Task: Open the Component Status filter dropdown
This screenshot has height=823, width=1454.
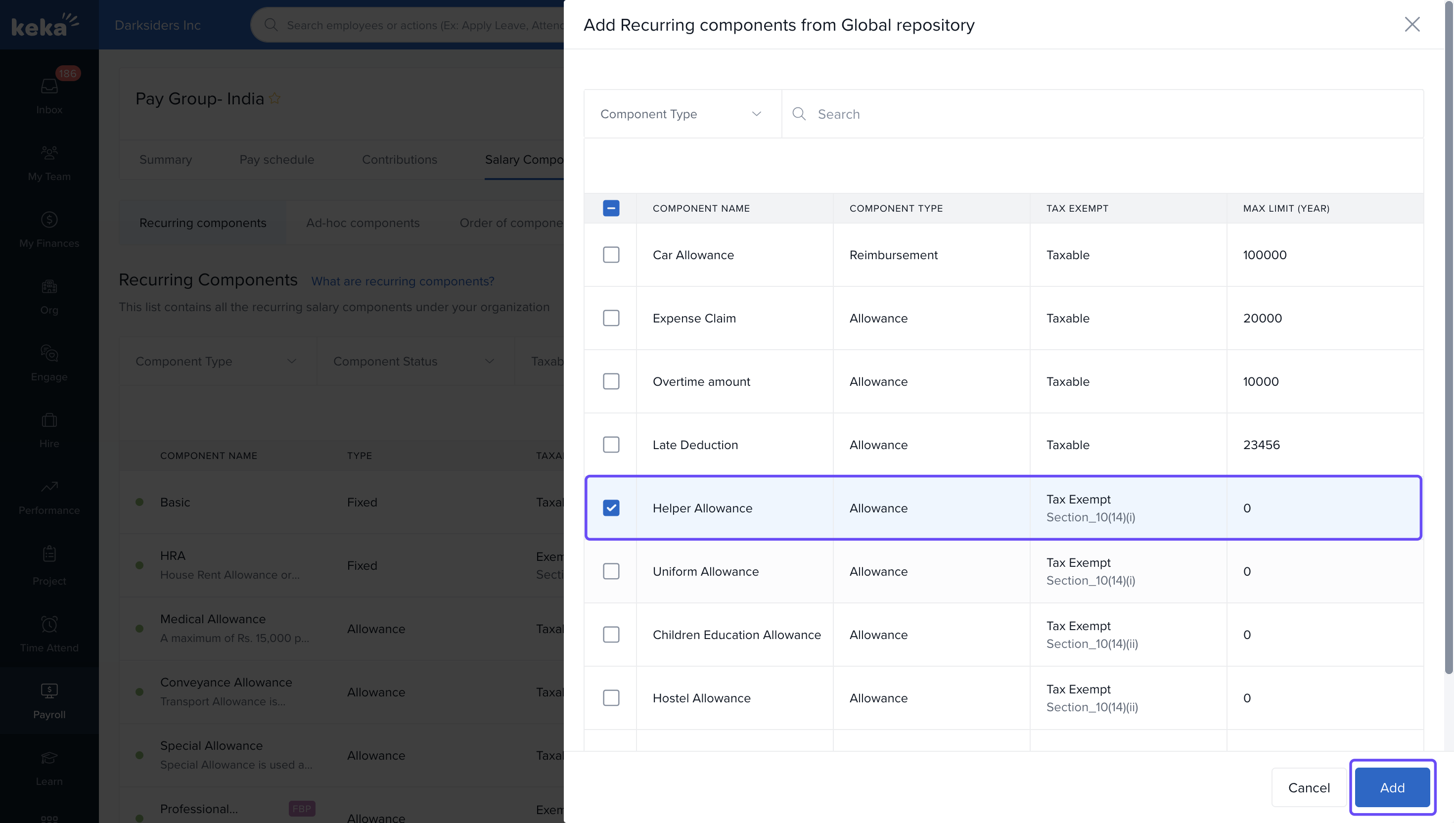Action: pos(415,361)
